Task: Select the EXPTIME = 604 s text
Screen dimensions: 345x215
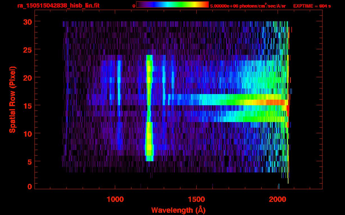Action: [312, 6]
